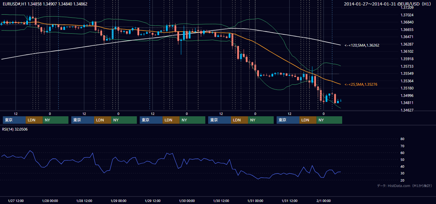436x204 pixels.
Task: Click price axis value 1.36655
Action: 407,30
